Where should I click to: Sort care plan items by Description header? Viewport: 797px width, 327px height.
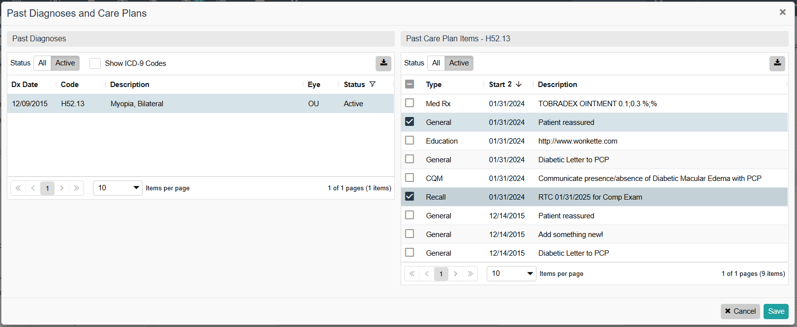point(558,85)
